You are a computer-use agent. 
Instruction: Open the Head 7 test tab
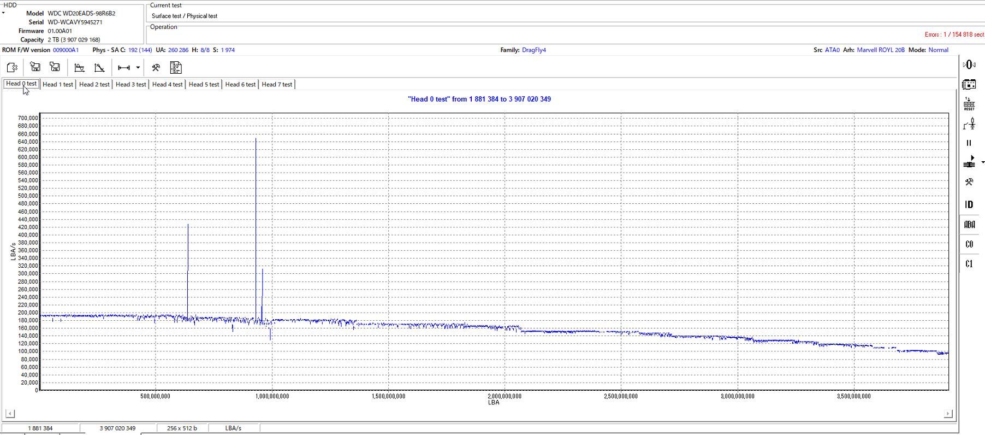277,84
